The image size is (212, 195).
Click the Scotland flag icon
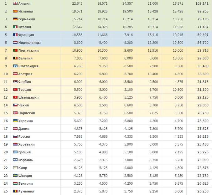(15, 66)
